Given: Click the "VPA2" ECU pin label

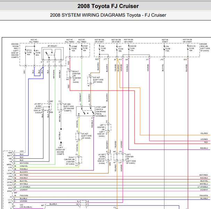Looking at the screenshot, I should point(9,179).
